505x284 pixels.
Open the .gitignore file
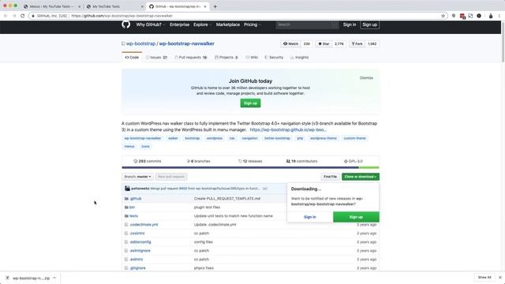tap(137, 268)
